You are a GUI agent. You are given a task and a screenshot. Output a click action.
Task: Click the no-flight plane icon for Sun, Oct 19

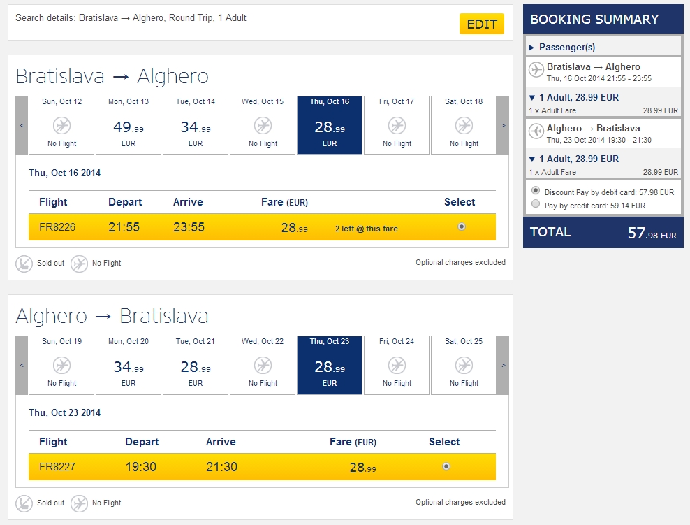[x=61, y=366]
